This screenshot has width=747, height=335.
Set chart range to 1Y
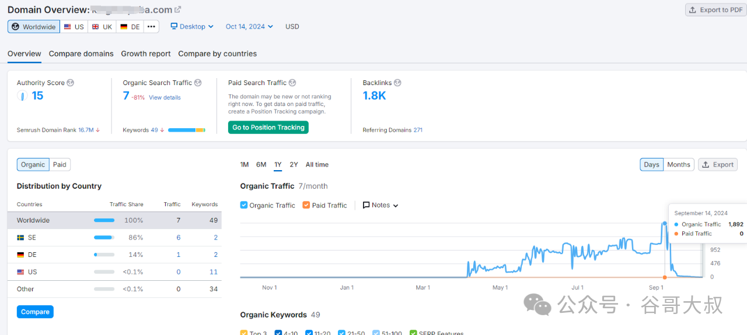pyautogui.click(x=278, y=164)
